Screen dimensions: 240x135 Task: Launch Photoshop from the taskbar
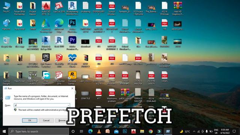click(125, 131)
